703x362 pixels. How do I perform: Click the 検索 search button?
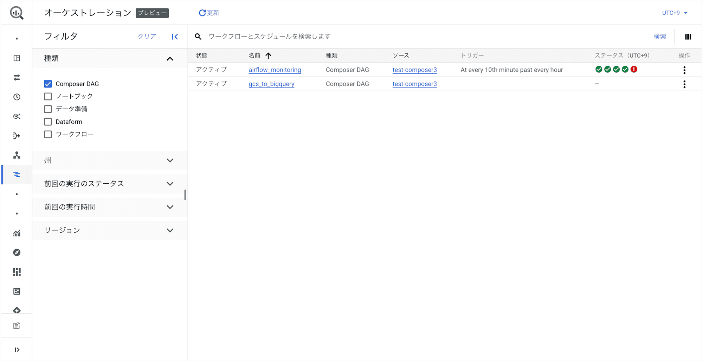pyautogui.click(x=660, y=37)
